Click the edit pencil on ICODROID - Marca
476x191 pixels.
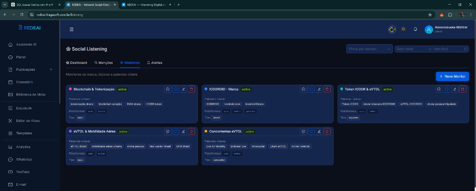point(319,89)
